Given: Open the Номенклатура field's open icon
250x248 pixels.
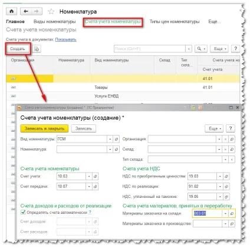Looking at the screenshot, I should click(x=116, y=150).
